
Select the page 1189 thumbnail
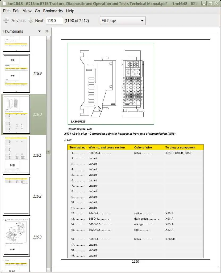pos(16,74)
